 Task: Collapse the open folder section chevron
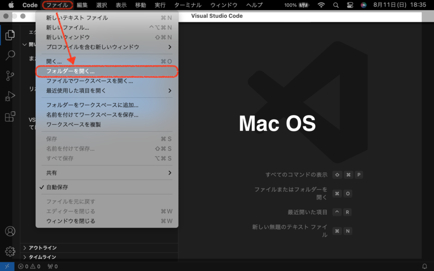click(x=25, y=44)
